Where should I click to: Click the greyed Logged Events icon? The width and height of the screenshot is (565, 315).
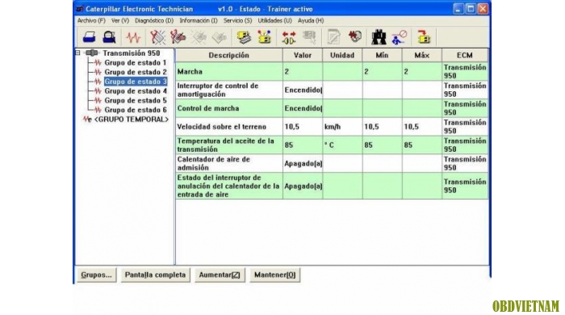(x=219, y=37)
